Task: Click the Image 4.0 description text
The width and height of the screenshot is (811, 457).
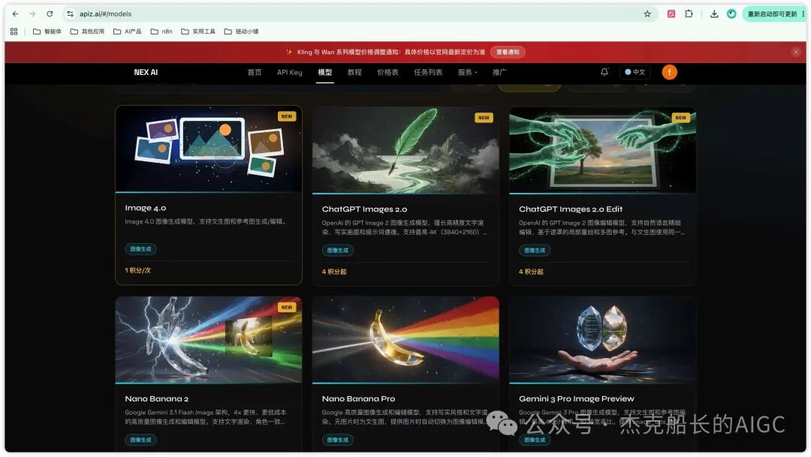Action: pyautogui.click(x=205, y=221)
